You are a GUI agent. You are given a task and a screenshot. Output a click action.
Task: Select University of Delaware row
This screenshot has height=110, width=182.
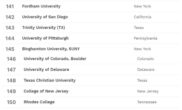[46, 69]
